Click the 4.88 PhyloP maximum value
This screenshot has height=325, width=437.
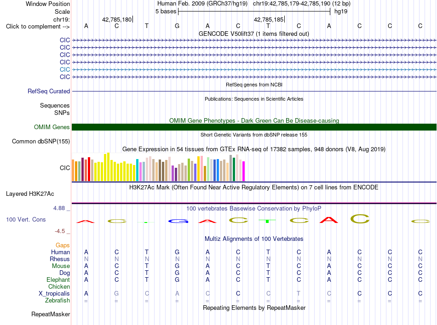point(59,208)
